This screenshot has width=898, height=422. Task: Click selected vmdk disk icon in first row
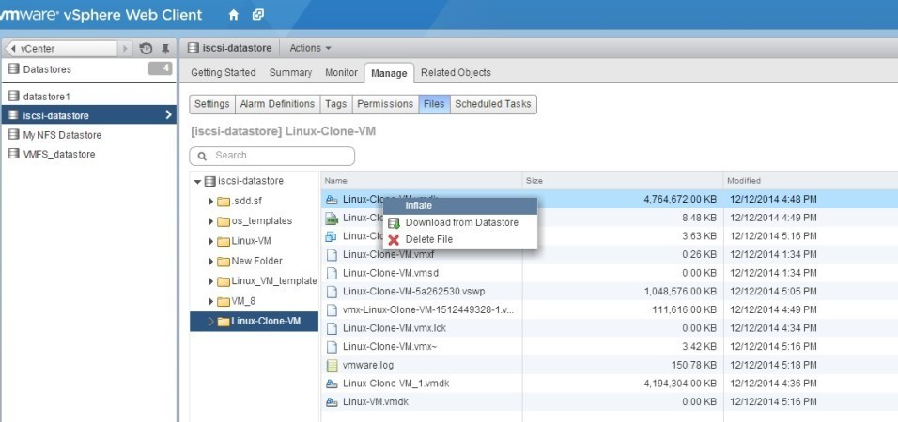coord(332,200)
